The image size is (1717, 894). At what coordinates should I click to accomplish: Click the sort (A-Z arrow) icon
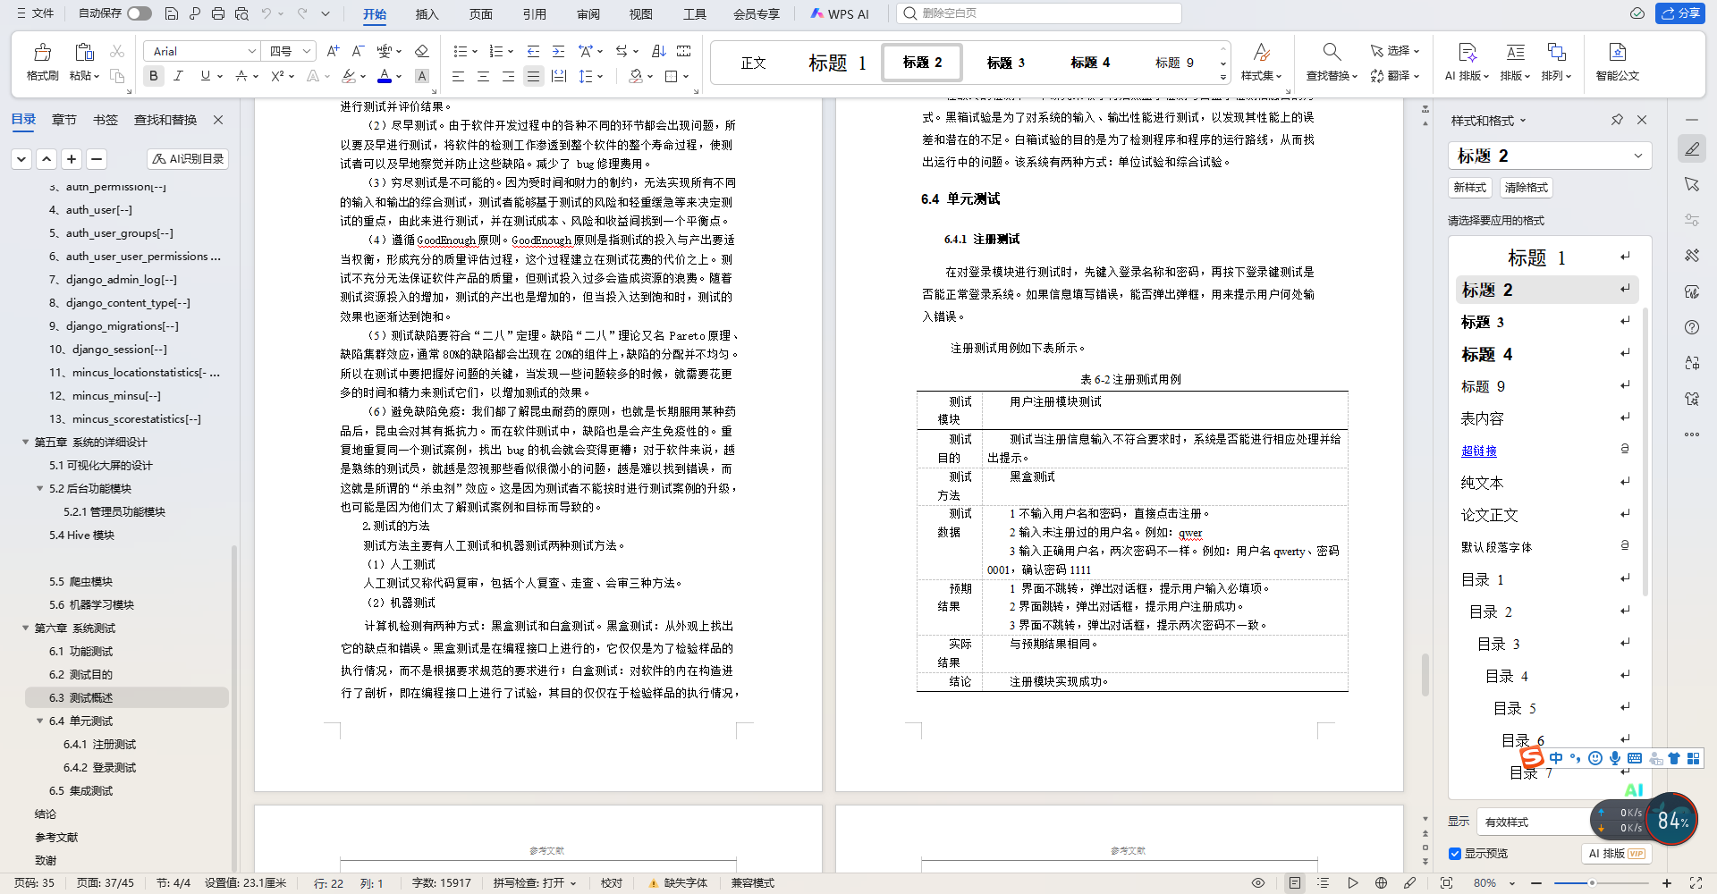click(659, 51)
